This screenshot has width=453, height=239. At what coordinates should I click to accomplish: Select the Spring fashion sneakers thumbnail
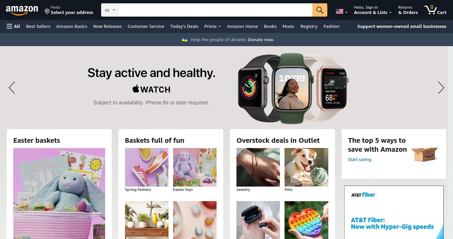(x=147, y=167)
